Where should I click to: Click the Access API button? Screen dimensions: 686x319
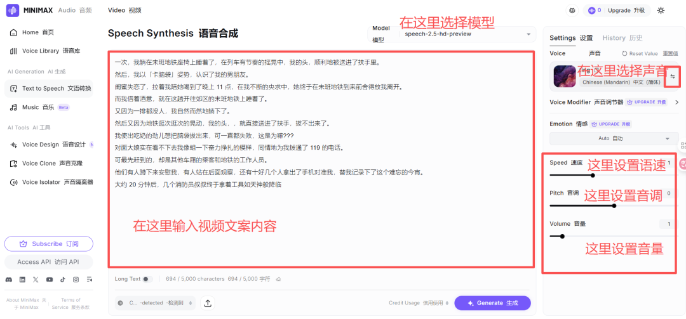(48, 262)
